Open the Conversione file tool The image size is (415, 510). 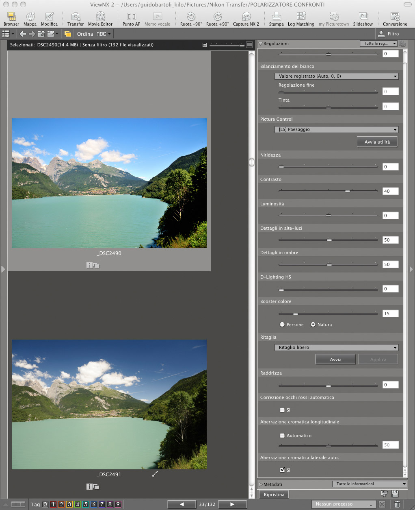395,19
